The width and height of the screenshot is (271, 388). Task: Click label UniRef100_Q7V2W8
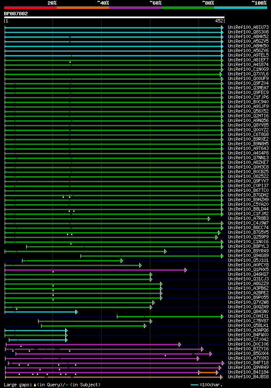click(x=248, y=302)
